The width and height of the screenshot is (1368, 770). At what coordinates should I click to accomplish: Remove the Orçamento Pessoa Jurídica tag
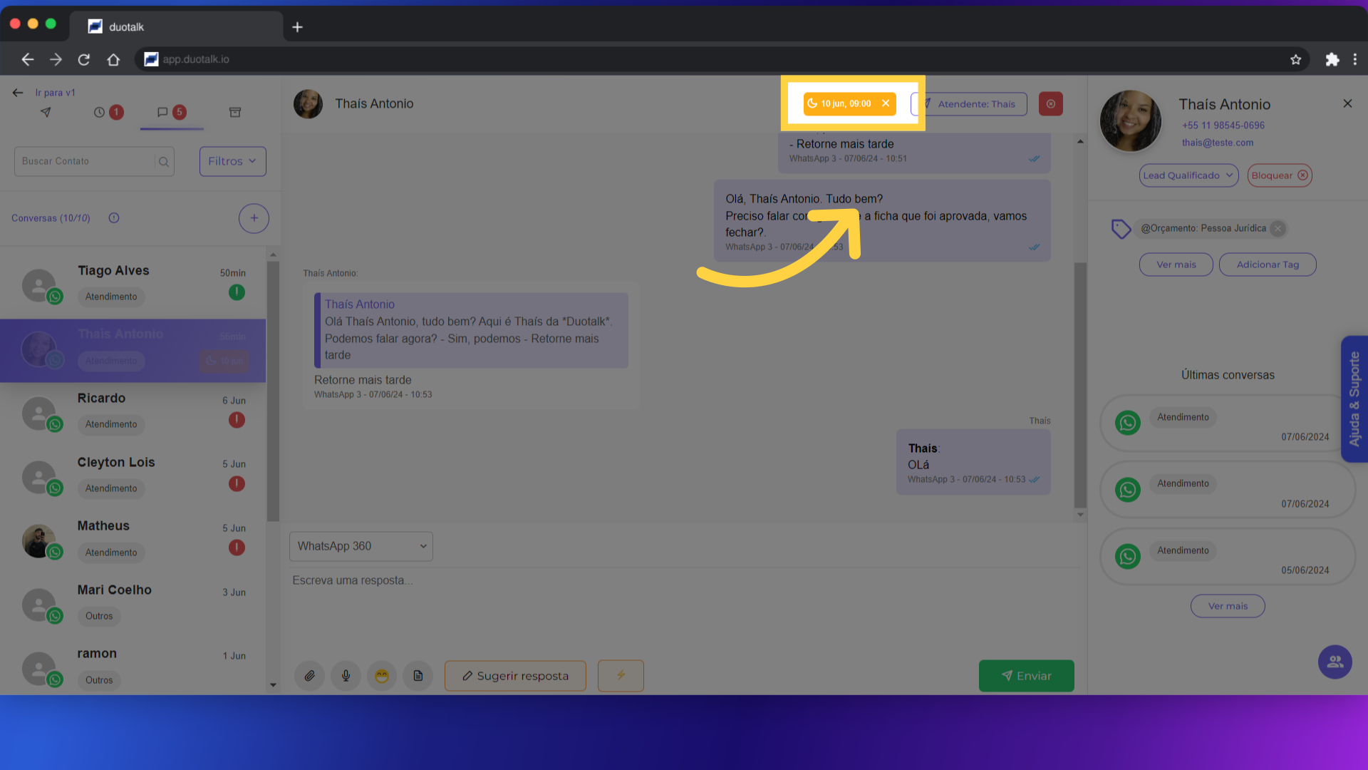click(x=1278, y=229)
